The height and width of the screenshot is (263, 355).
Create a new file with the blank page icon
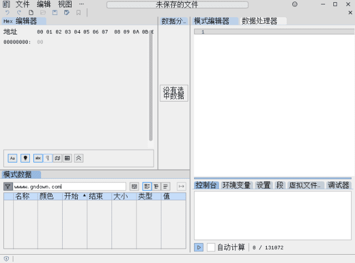tap(31, 12)
